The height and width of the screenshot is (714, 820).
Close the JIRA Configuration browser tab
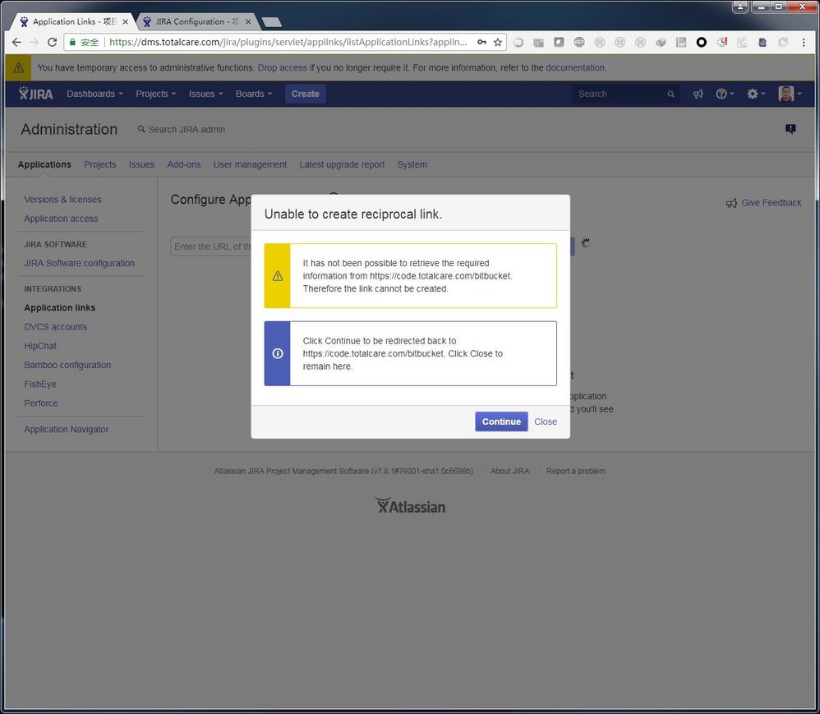(x=248, y=21)
